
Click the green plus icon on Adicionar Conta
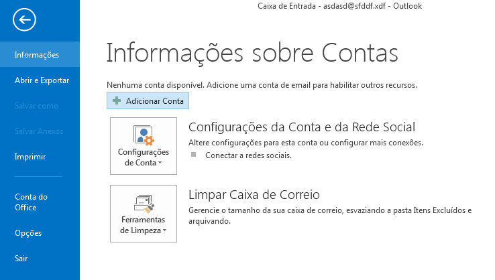click(x=117, y=101)
